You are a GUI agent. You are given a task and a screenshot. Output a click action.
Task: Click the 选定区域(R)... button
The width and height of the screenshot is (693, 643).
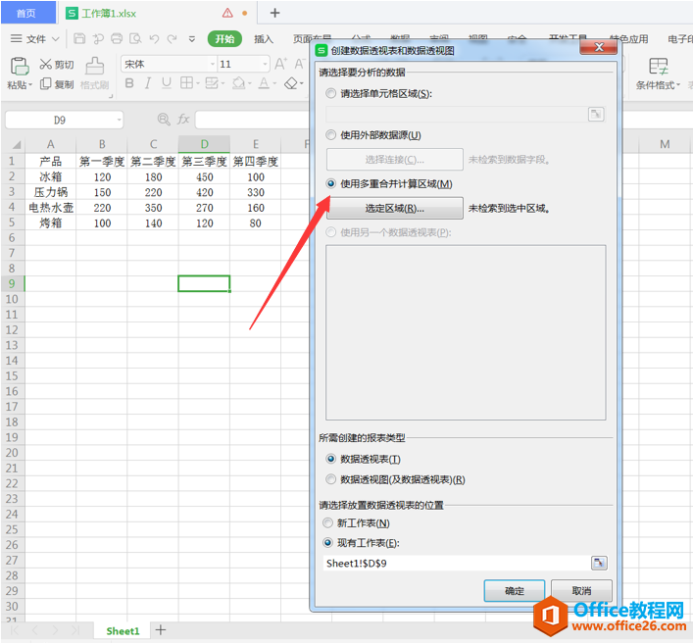coord(395,208)
